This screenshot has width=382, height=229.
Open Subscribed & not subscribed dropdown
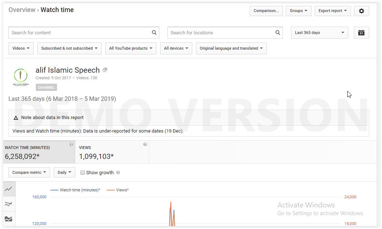[69, 49]
